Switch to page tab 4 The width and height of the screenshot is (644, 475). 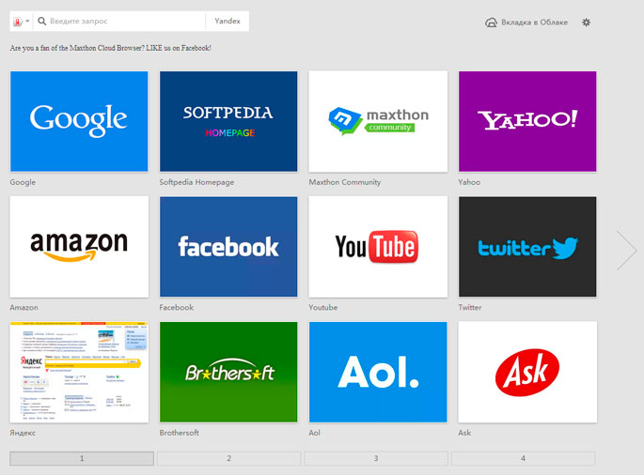pos(523,458)
